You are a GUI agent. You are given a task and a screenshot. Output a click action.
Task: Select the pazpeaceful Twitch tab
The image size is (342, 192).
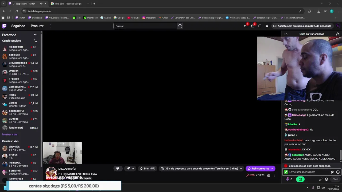(x=27, y=4)
